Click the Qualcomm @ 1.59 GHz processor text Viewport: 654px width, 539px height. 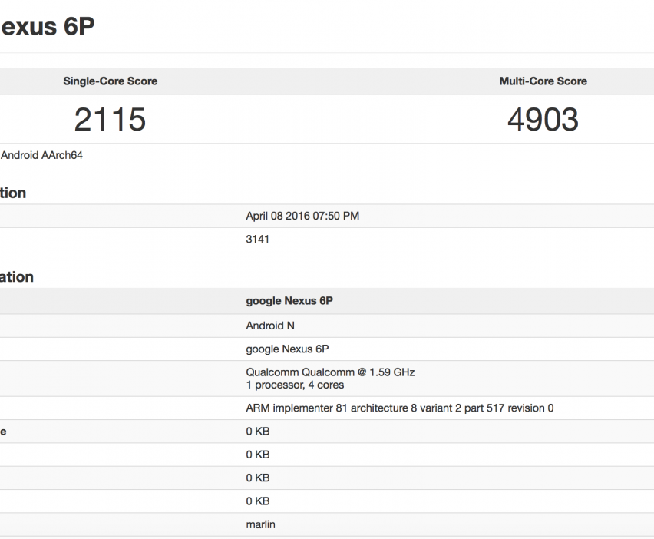[x=329, y=372]
